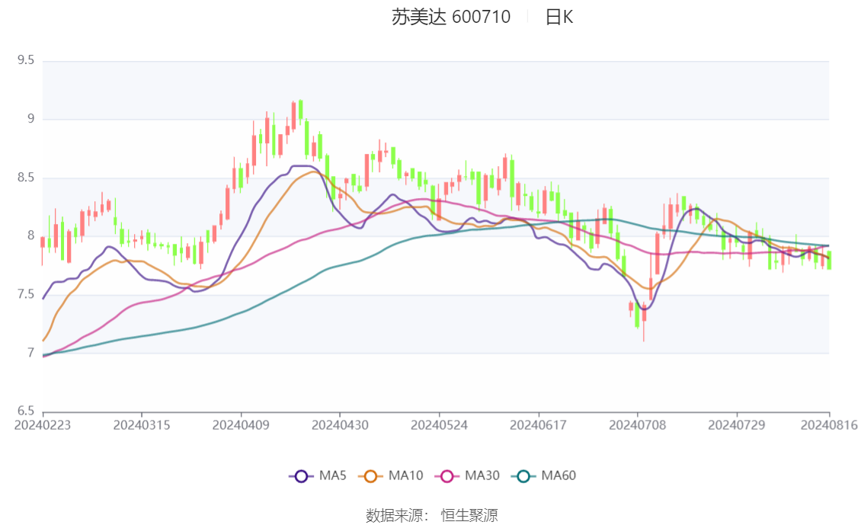864x525 pixels.
Task: Click the 20240409 x-axis date label
Action: 241,425
